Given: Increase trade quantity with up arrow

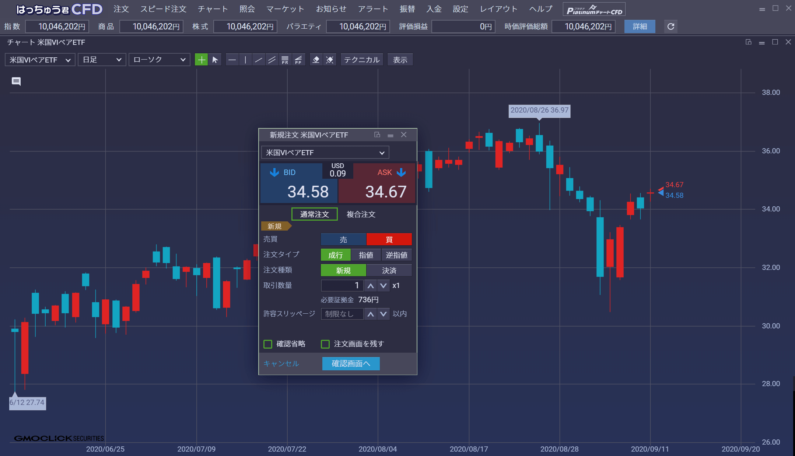Looking at the screenshot, I should [371, 285].
